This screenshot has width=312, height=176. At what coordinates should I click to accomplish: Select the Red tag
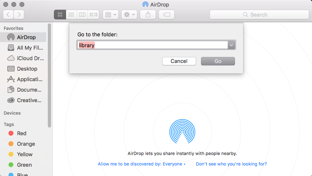(23, 133)
